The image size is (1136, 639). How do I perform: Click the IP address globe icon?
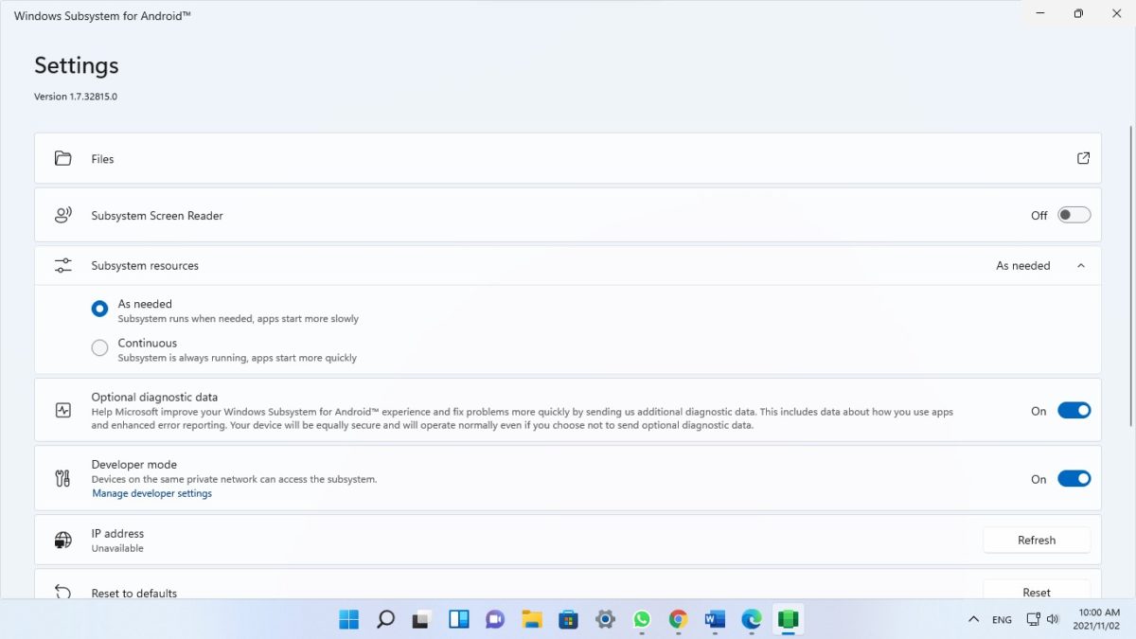click(62, 540)
